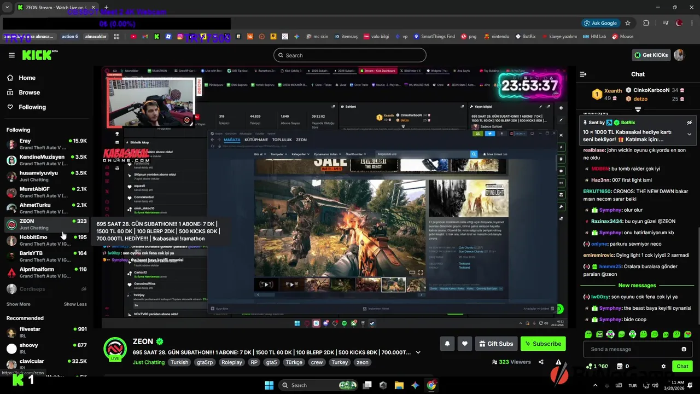Open Chrome extensions puzzle icon
700x394 pixels.
click(x=646, y=23)
